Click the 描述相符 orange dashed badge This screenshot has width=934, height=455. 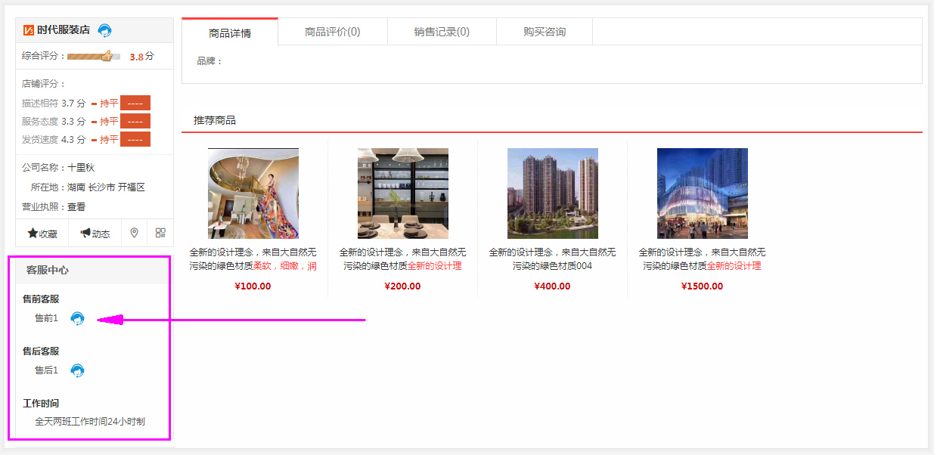pos(135,103)
